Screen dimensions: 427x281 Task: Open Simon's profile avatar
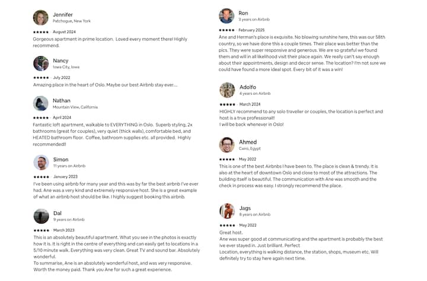pos(41,162)
